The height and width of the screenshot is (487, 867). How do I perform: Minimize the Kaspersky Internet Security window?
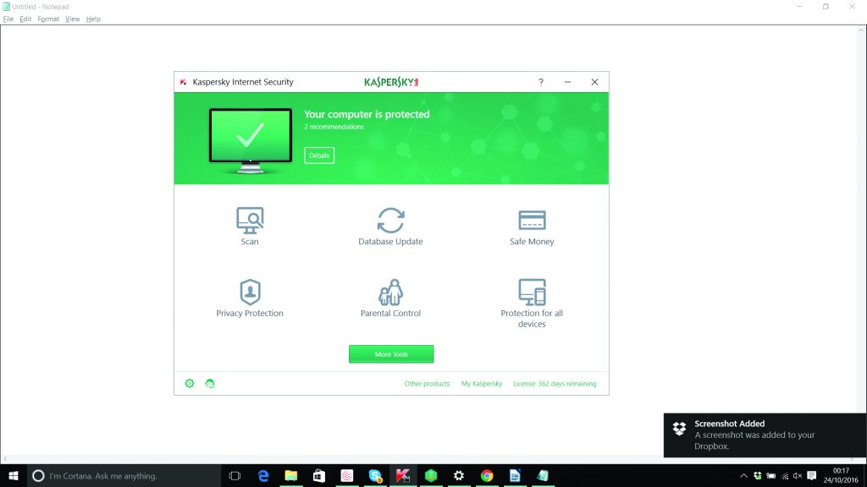coord(567,82)
